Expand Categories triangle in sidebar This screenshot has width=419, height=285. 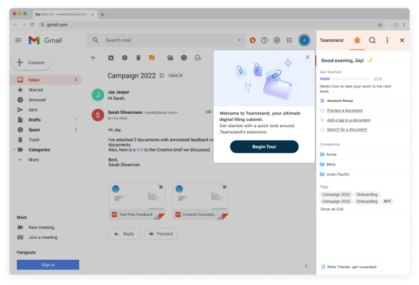pos(14,149)
